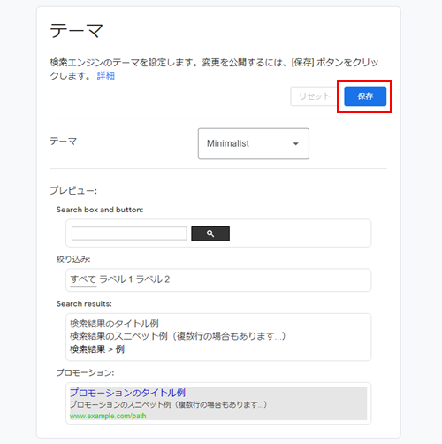Select the ラベル 1 refinement tab
Viewport: 442px width, 444px height.
(x=116, y=279)
